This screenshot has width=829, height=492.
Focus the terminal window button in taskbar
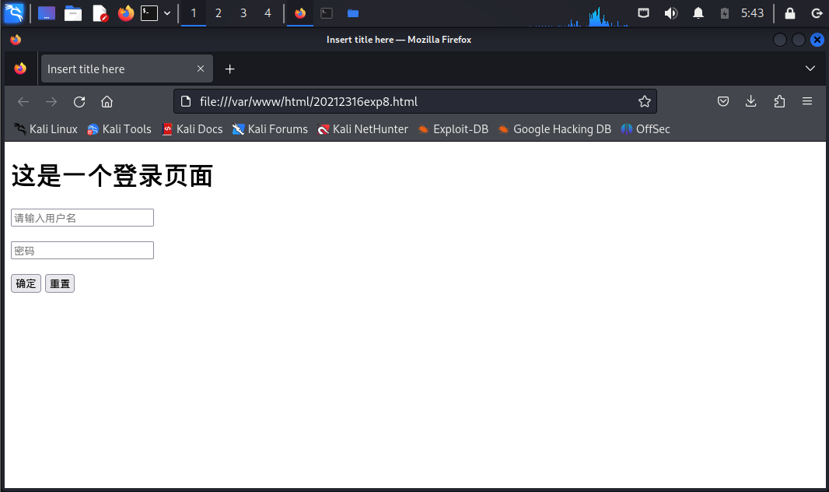(327, 13)
